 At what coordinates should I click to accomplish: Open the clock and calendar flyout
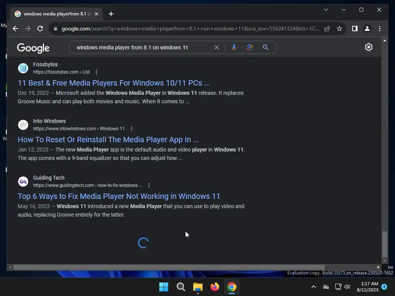coord(368,287)
